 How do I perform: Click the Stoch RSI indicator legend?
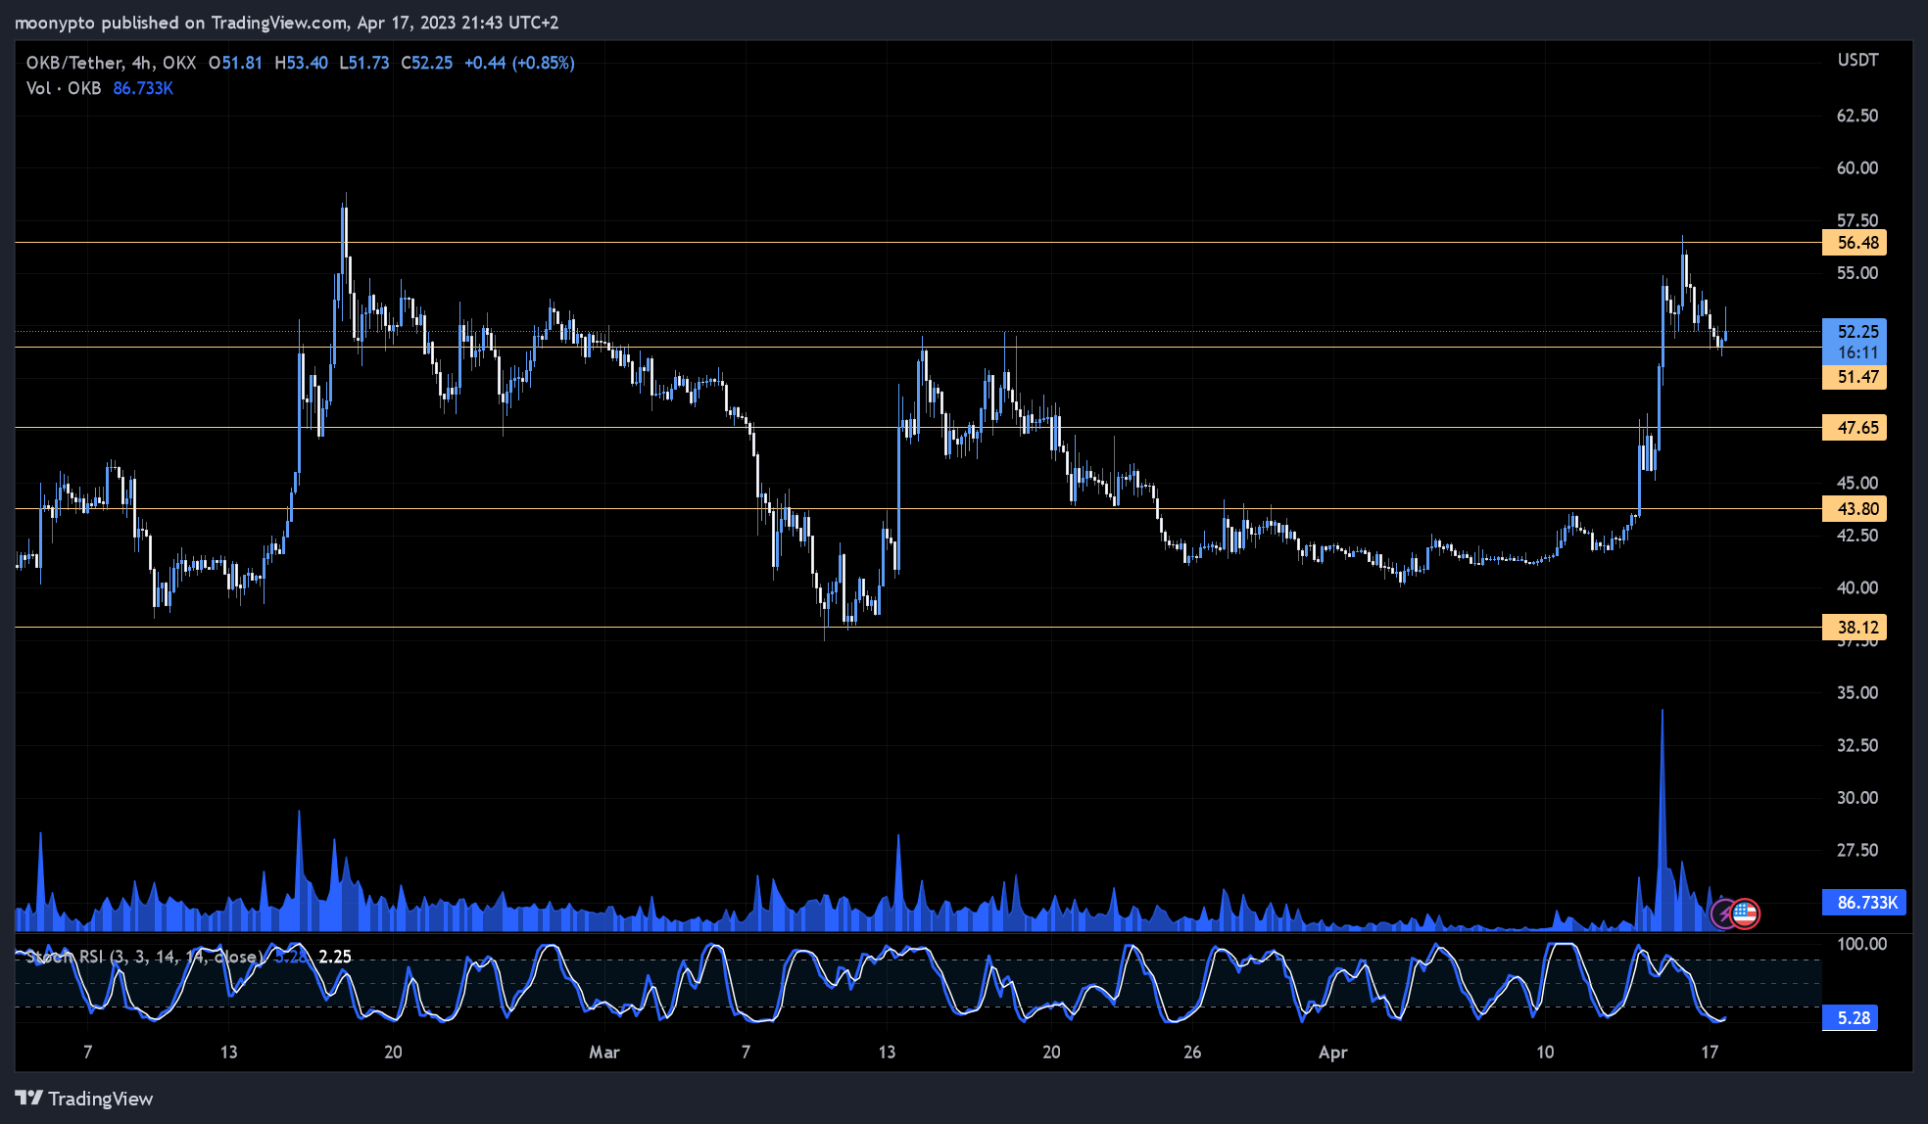(145, 957)
